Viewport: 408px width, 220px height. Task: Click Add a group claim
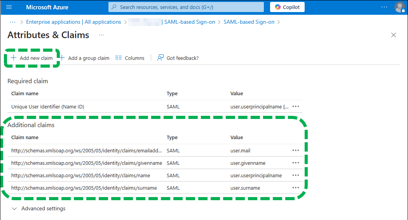pos(84,58)
